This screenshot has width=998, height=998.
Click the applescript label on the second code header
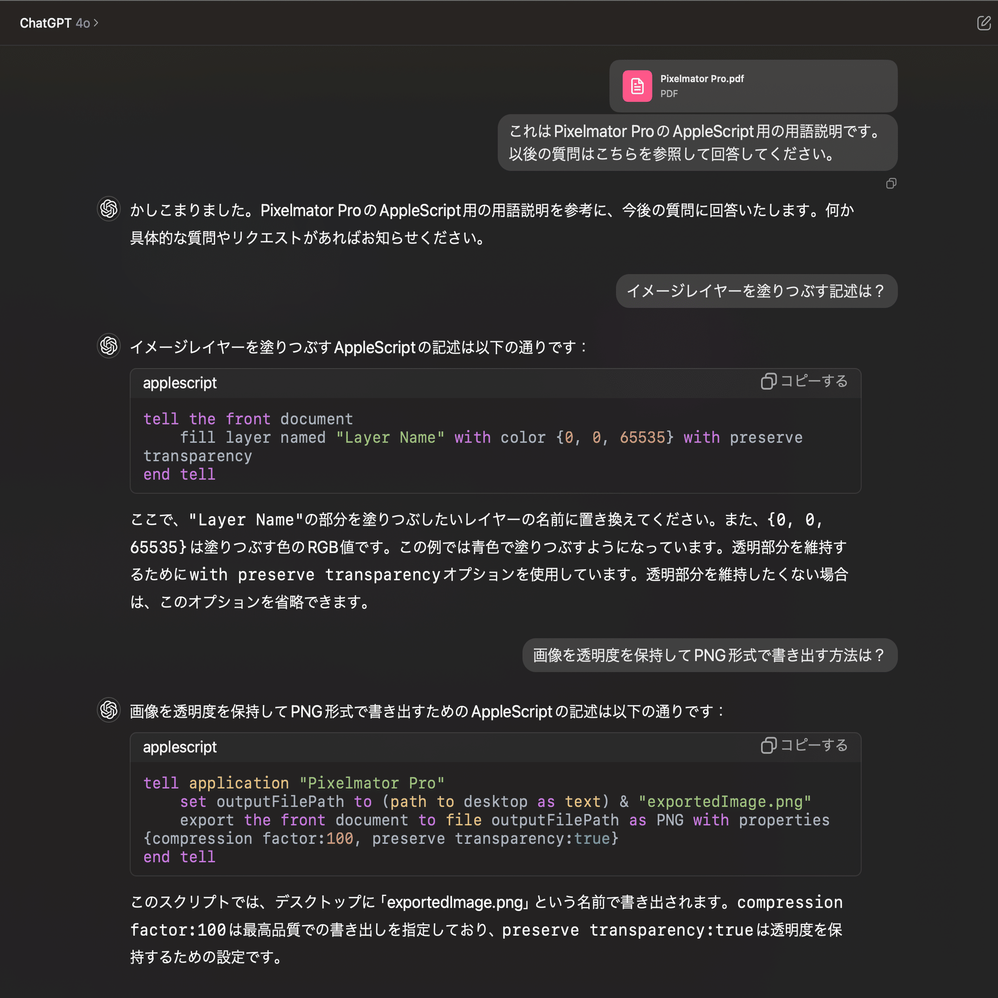click(x=180, y=748)
